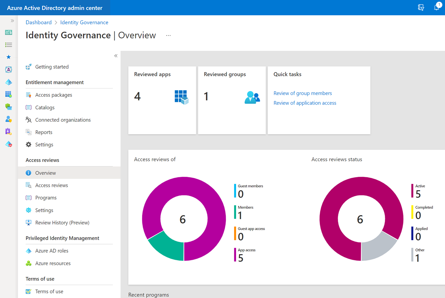Open the Dashboard chart icon in left rail

click(9, 32)
